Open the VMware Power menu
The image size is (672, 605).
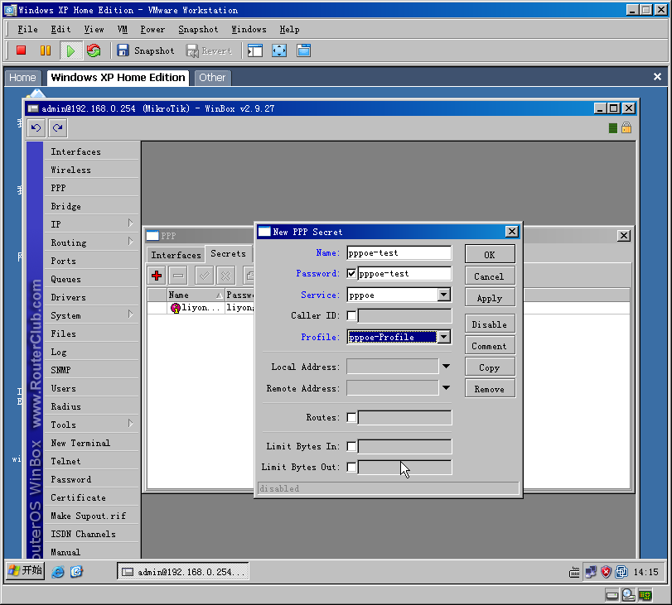(152, 30)
